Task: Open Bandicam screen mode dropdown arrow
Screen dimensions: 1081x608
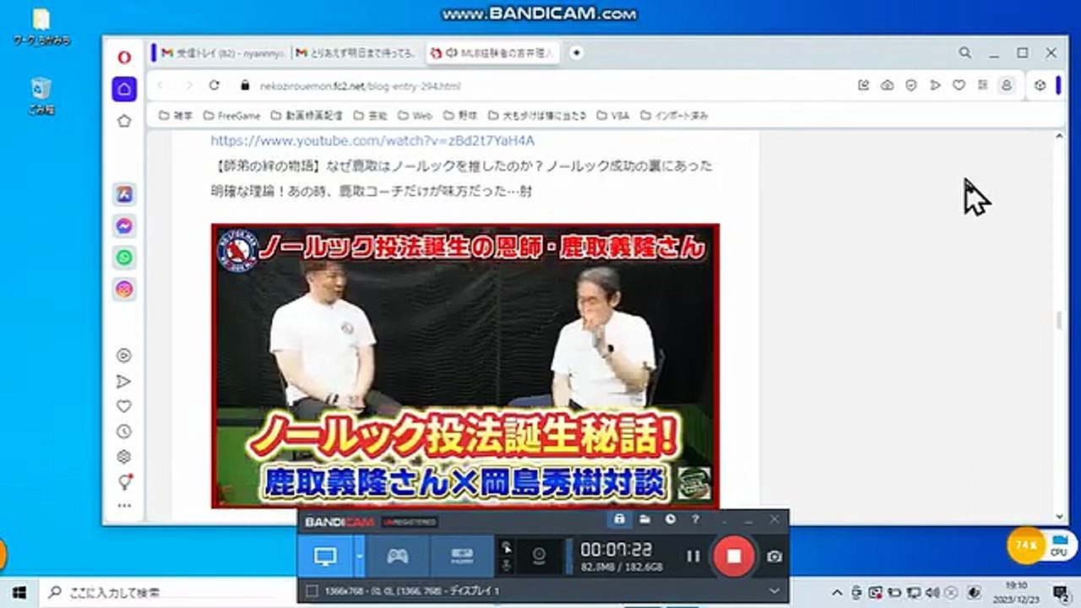Action: [x=360, y=556]
